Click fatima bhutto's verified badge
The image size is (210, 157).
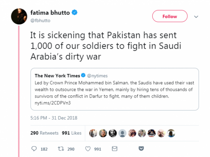point(74,13)
